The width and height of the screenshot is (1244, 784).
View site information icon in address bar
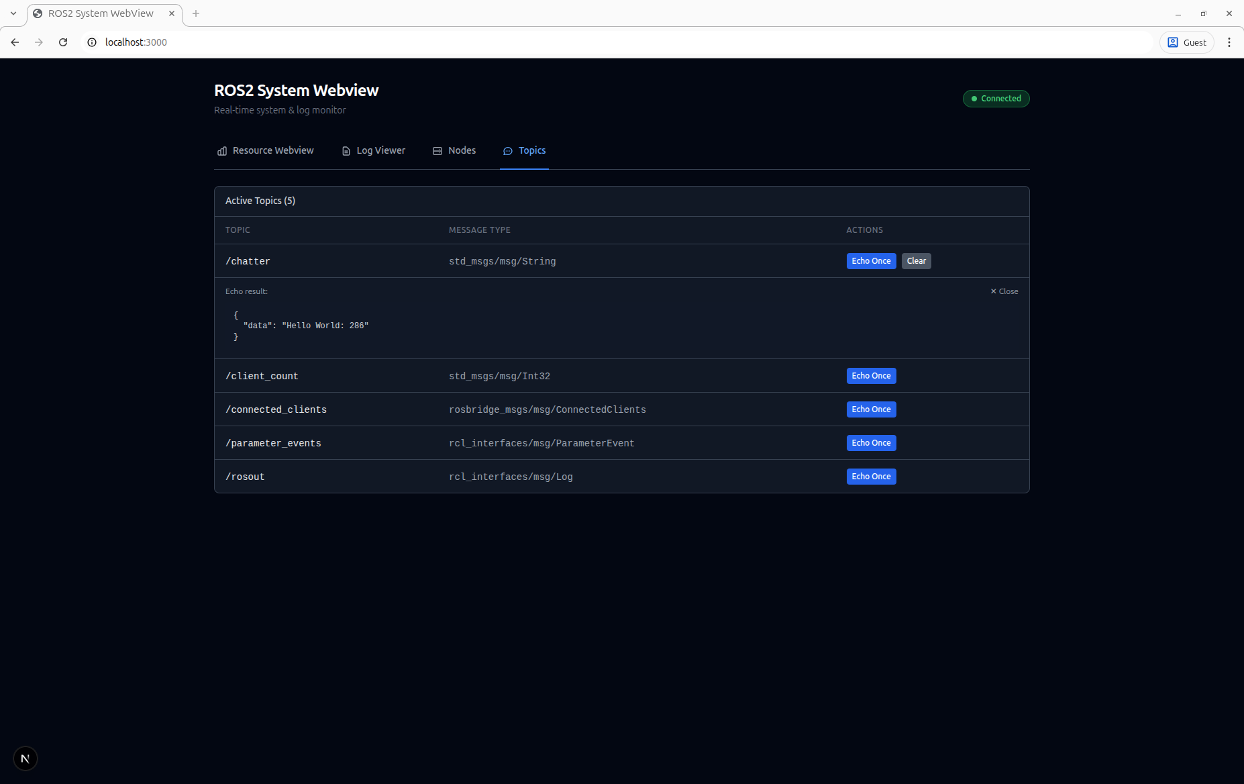[91, 42]
